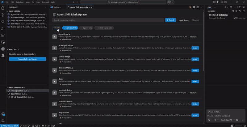Filter chat sessions with funnel icon
Screen dimensions: 247x127
240,11
